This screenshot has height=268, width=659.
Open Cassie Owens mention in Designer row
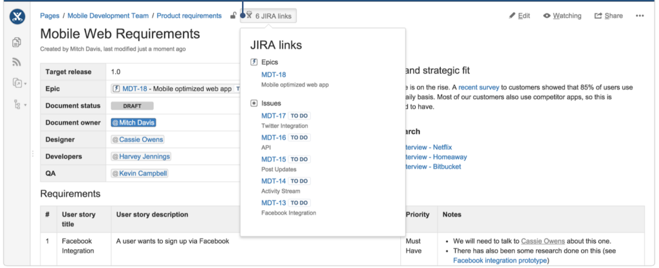(138, 139)
